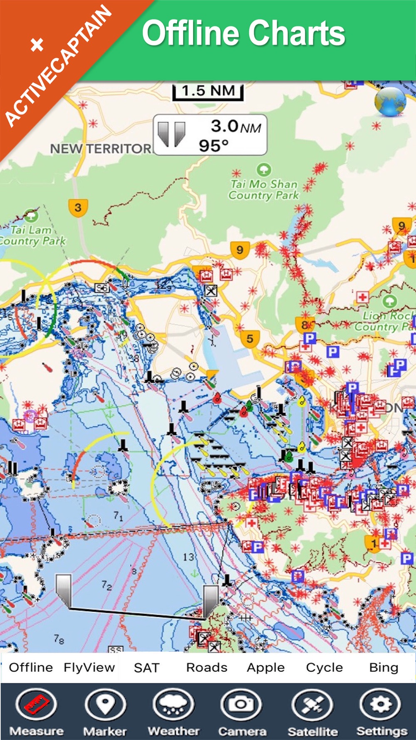The image size is (416, 740).
Task: Tap the Tai Lam Country Park label
Action: 32,235
